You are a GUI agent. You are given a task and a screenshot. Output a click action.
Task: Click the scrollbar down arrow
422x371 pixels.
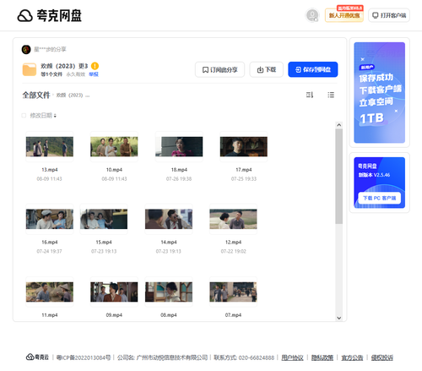click(339, 318)
